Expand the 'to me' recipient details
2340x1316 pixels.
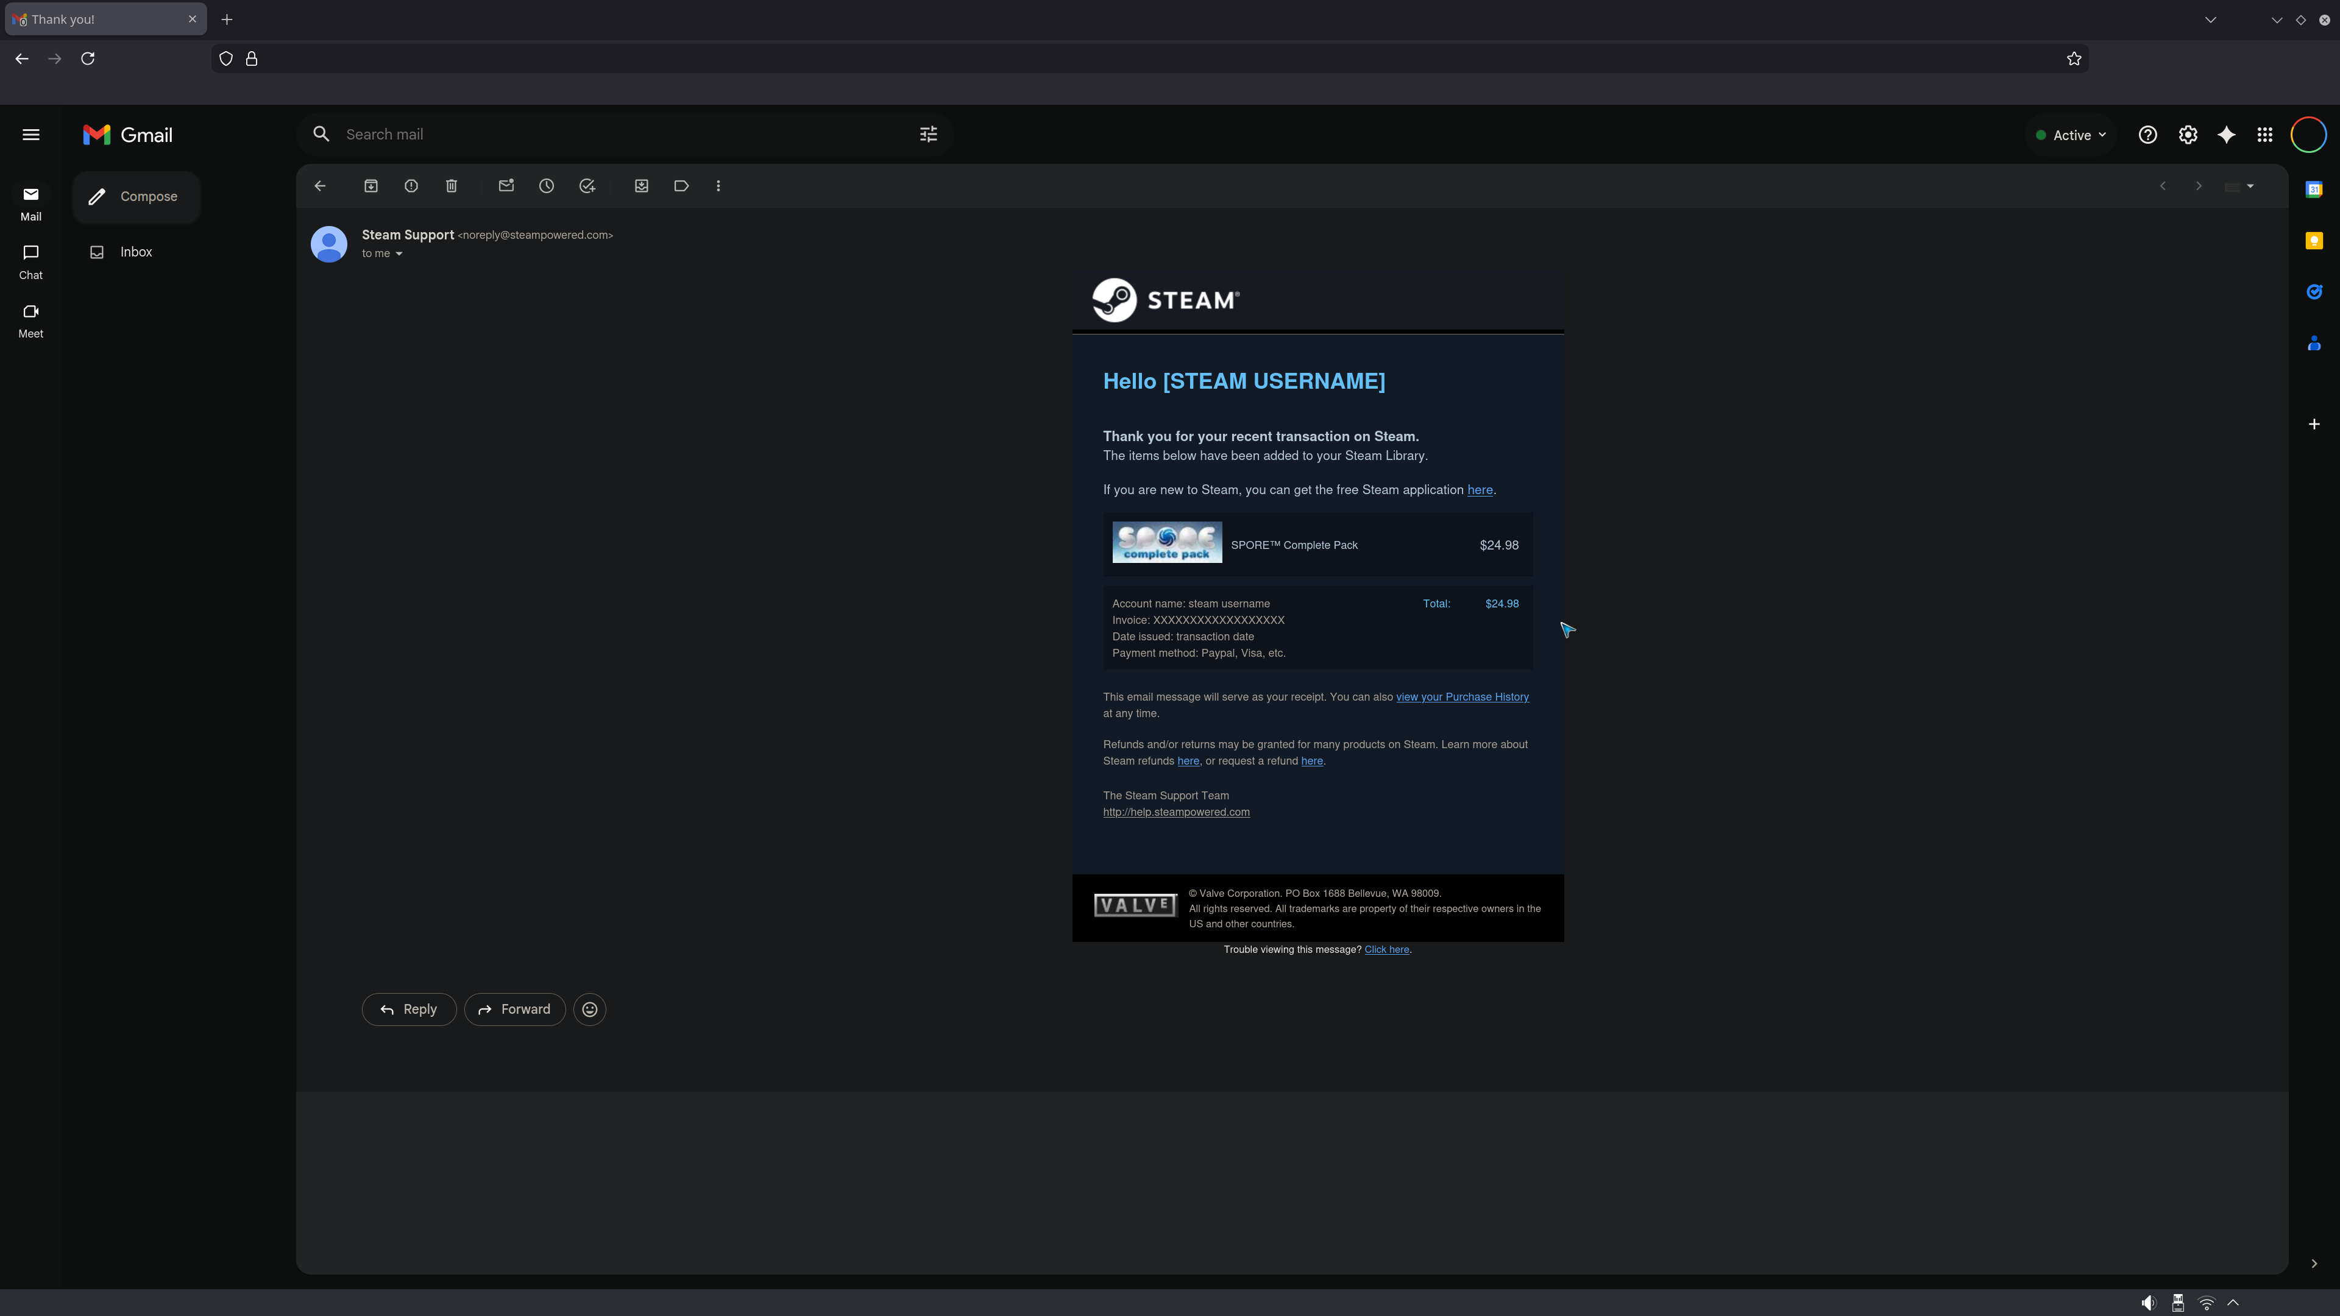[399, 254]
